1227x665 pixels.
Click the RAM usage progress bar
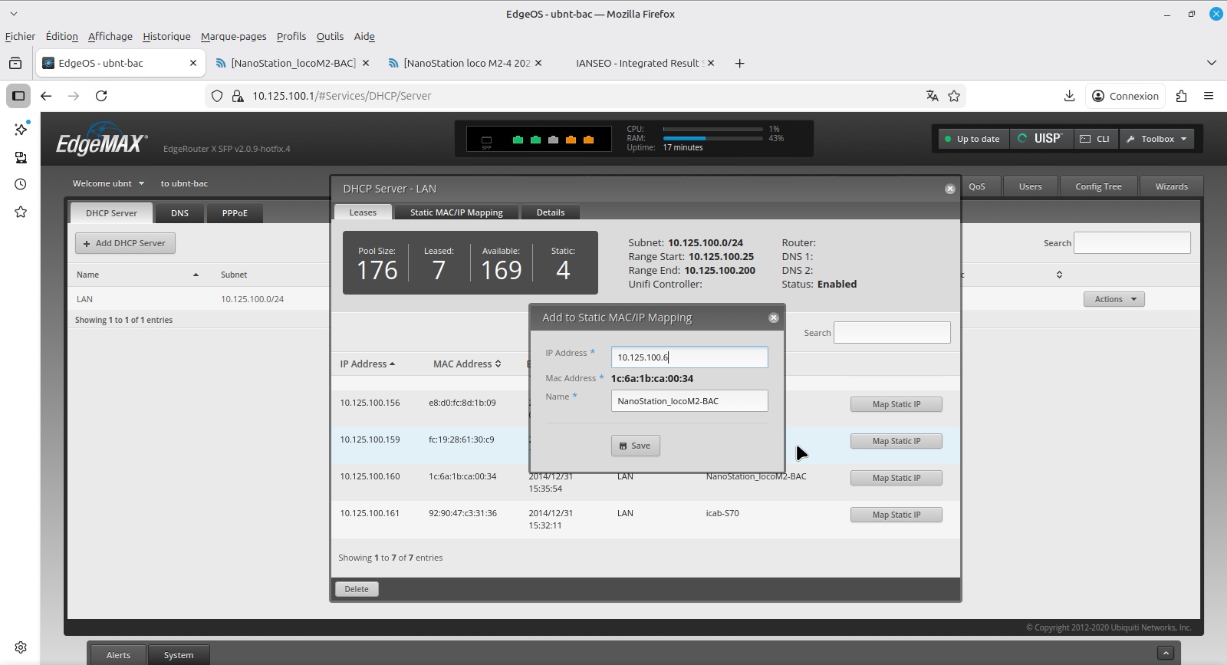712,139
